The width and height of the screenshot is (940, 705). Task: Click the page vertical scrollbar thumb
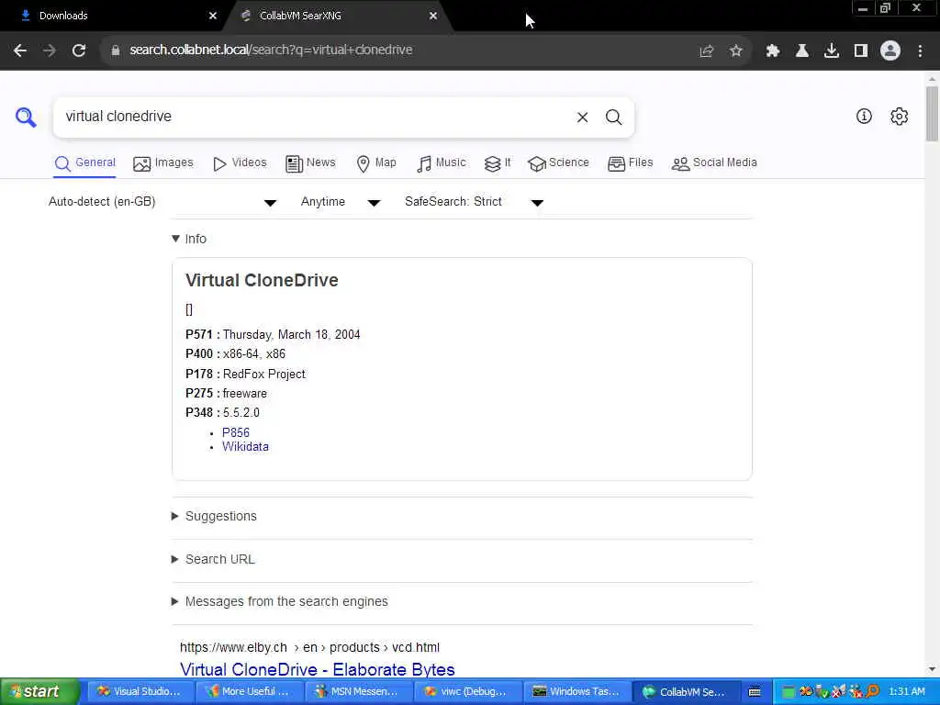tap(932, 114)
